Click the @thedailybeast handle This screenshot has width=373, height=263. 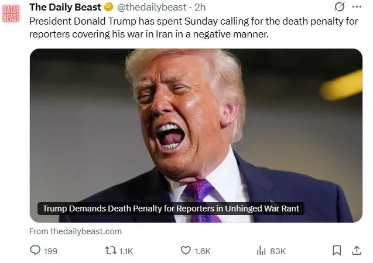point(152,7)
